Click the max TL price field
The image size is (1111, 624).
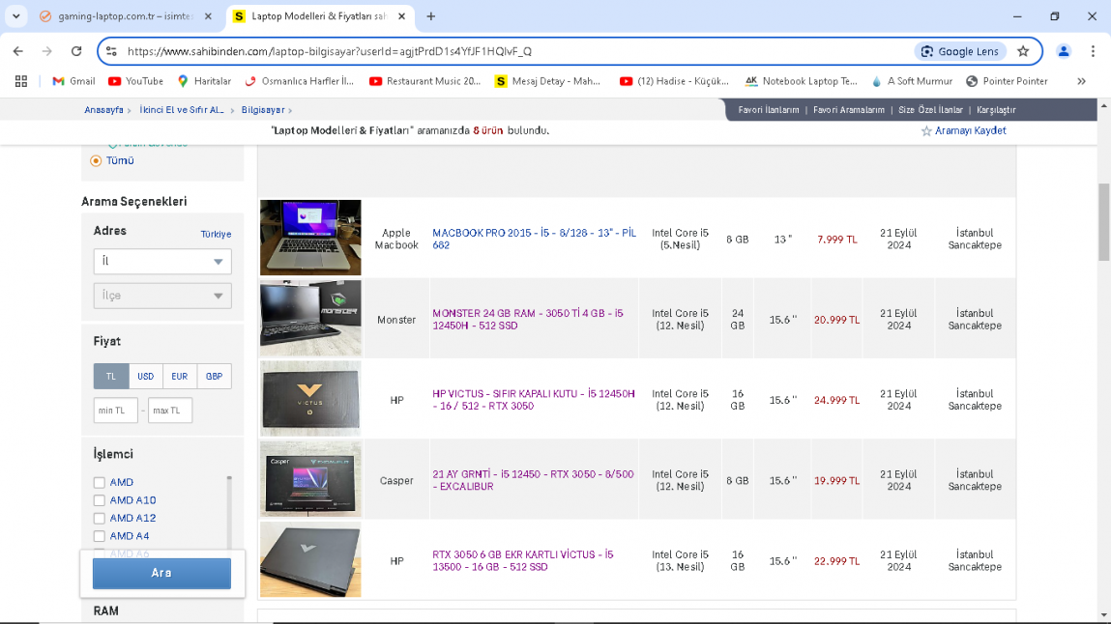click(170, 411)
